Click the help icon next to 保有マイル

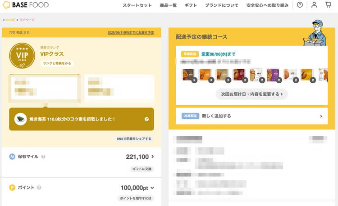43,157
